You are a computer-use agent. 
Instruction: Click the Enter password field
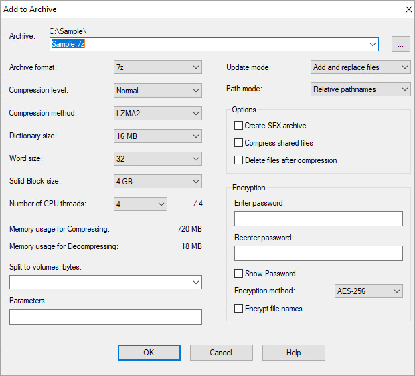click(x=318, y=219)
